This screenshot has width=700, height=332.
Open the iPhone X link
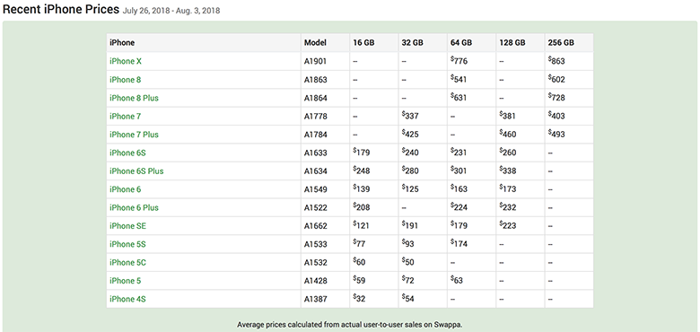coord(126,61)
